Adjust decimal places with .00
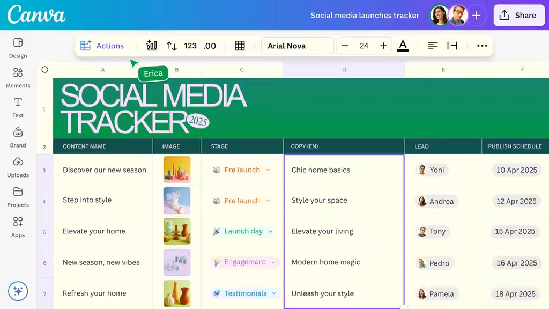The image size is (549, 309). (x=210, y=46)
